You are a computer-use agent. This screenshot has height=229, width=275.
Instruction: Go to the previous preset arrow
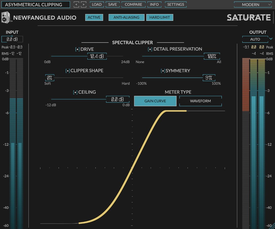click(x=76, y=4)
